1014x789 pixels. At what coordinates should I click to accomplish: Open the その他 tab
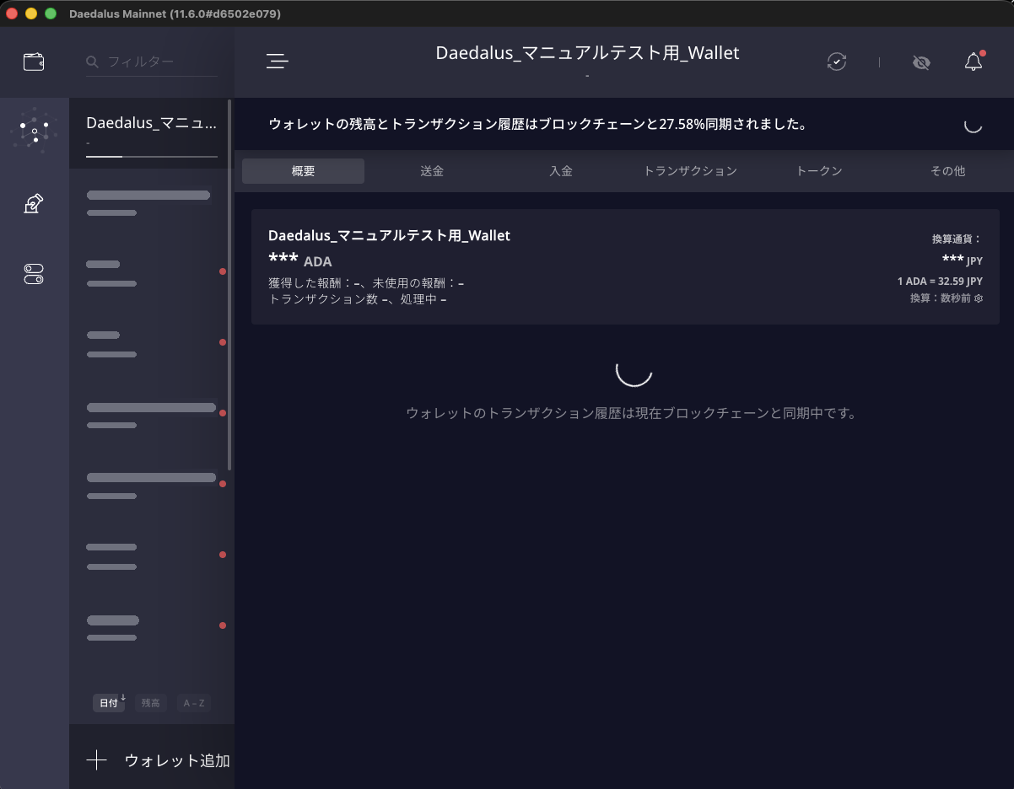(947, 171)
